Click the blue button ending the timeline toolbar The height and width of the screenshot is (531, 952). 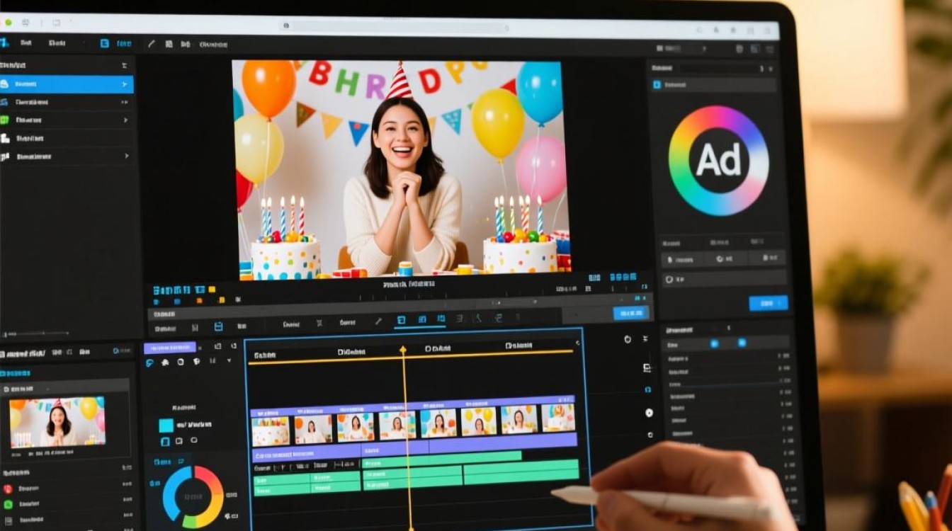point(631,313)
